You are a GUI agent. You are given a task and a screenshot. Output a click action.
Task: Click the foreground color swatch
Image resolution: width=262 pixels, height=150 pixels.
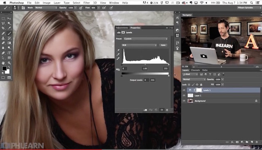pyautogui.click(x=4, y=68)
